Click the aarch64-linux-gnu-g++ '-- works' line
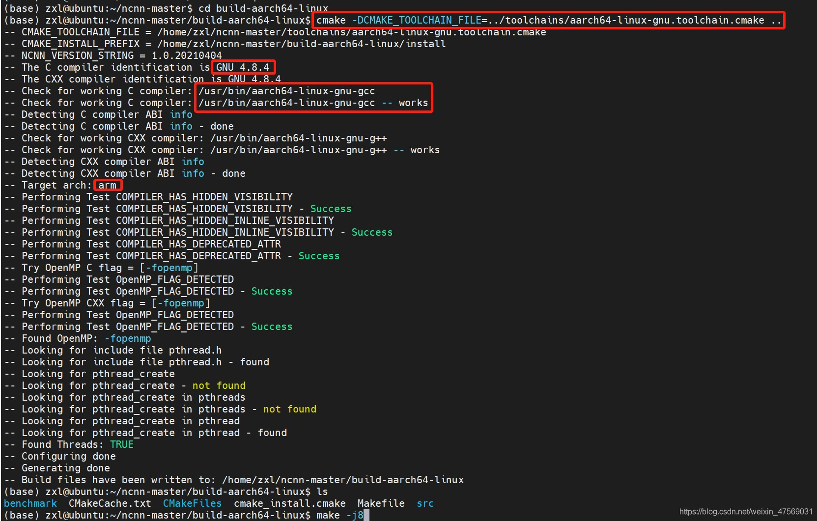 [223, 150]
